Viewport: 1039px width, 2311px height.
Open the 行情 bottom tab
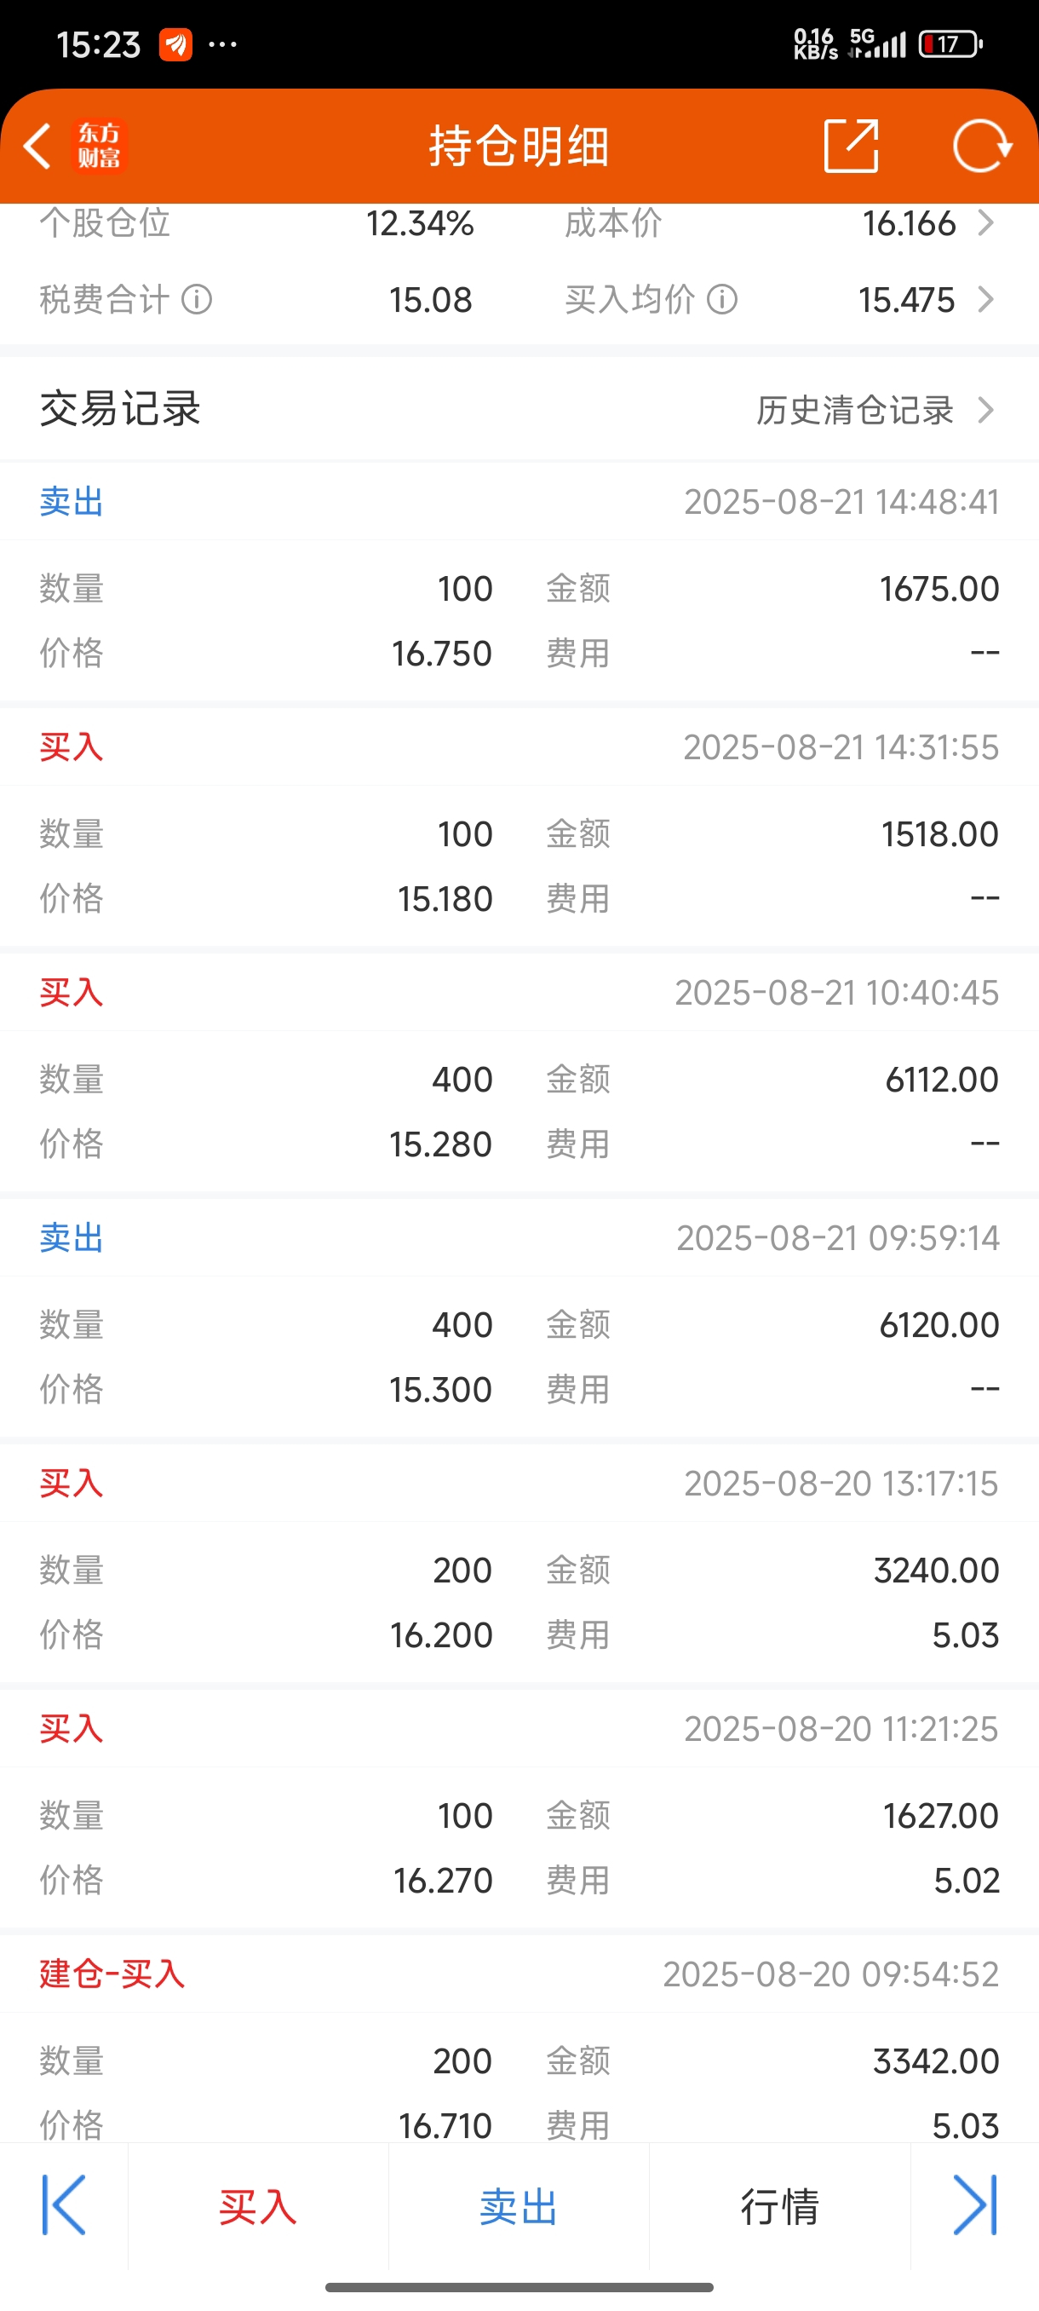tap(780, 2207)
